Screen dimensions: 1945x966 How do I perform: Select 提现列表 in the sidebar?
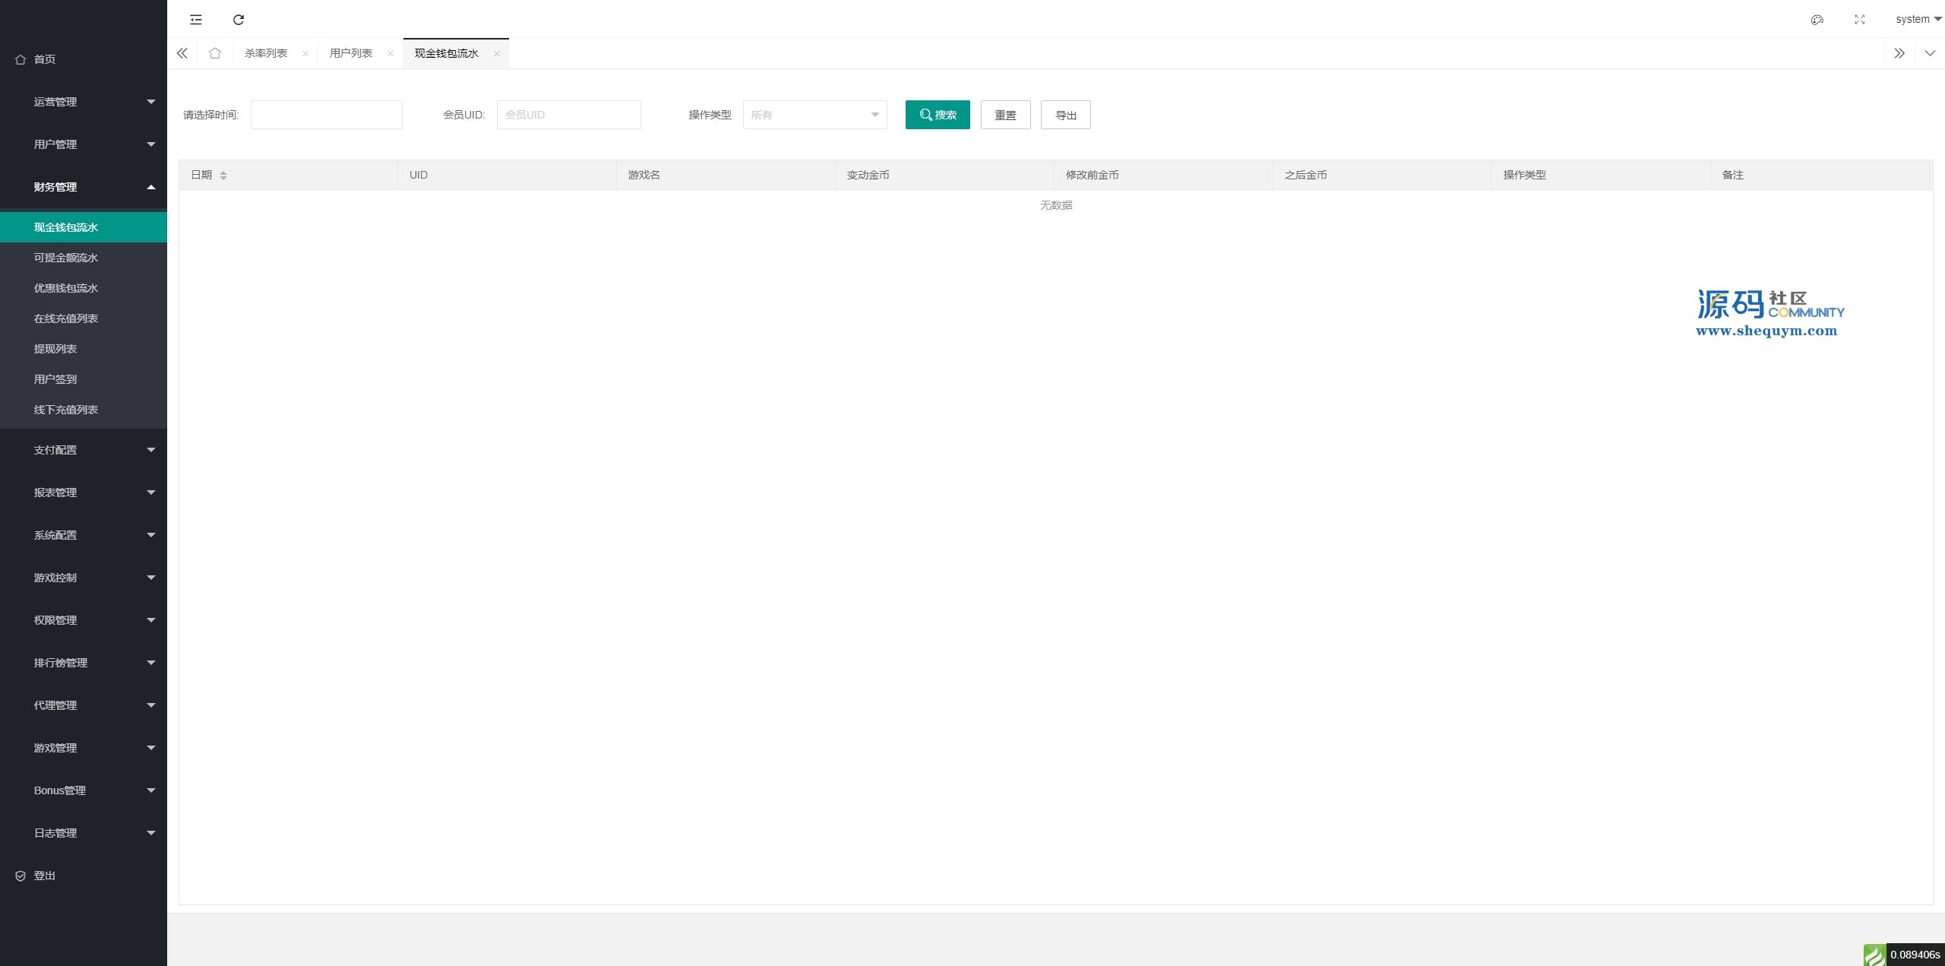[x=55, y=349]
